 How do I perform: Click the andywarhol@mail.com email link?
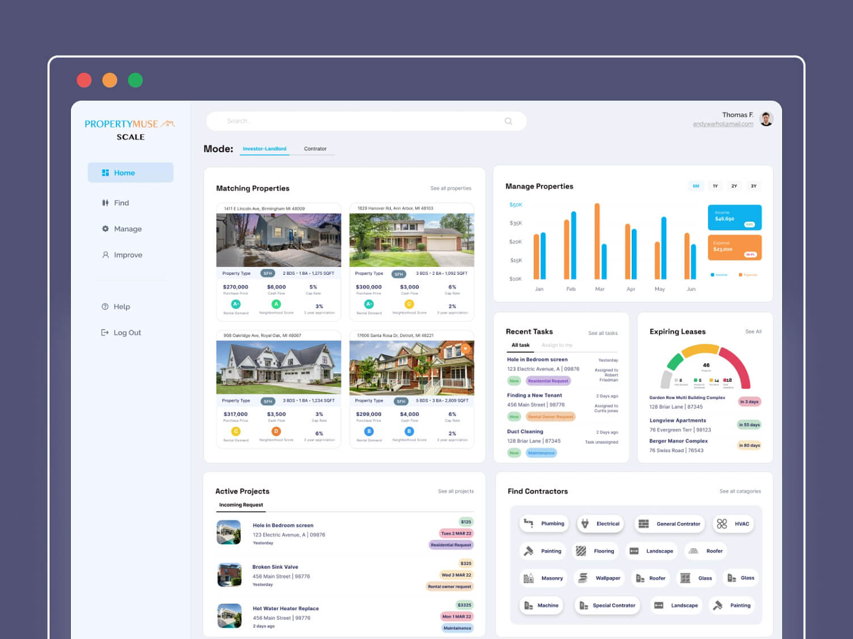coord(723,124)
